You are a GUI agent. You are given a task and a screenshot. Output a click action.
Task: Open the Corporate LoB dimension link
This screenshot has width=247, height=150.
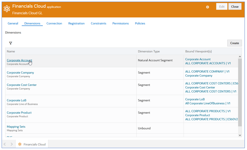16,100
